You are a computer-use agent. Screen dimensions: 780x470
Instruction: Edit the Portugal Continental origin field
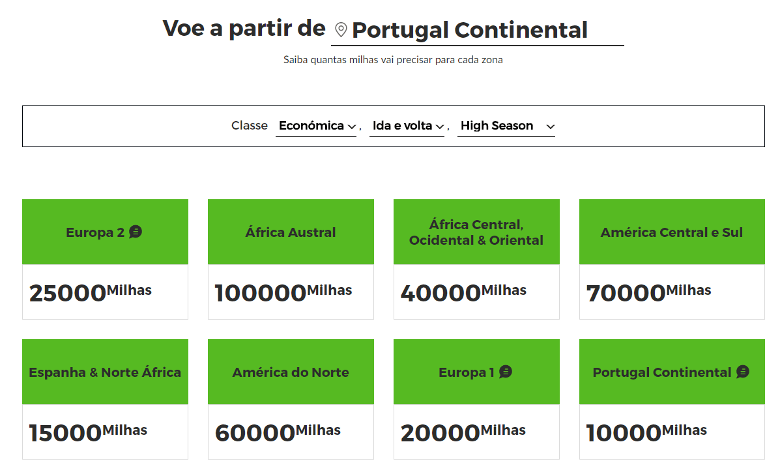pyautogui.click(x=478, y=30)
